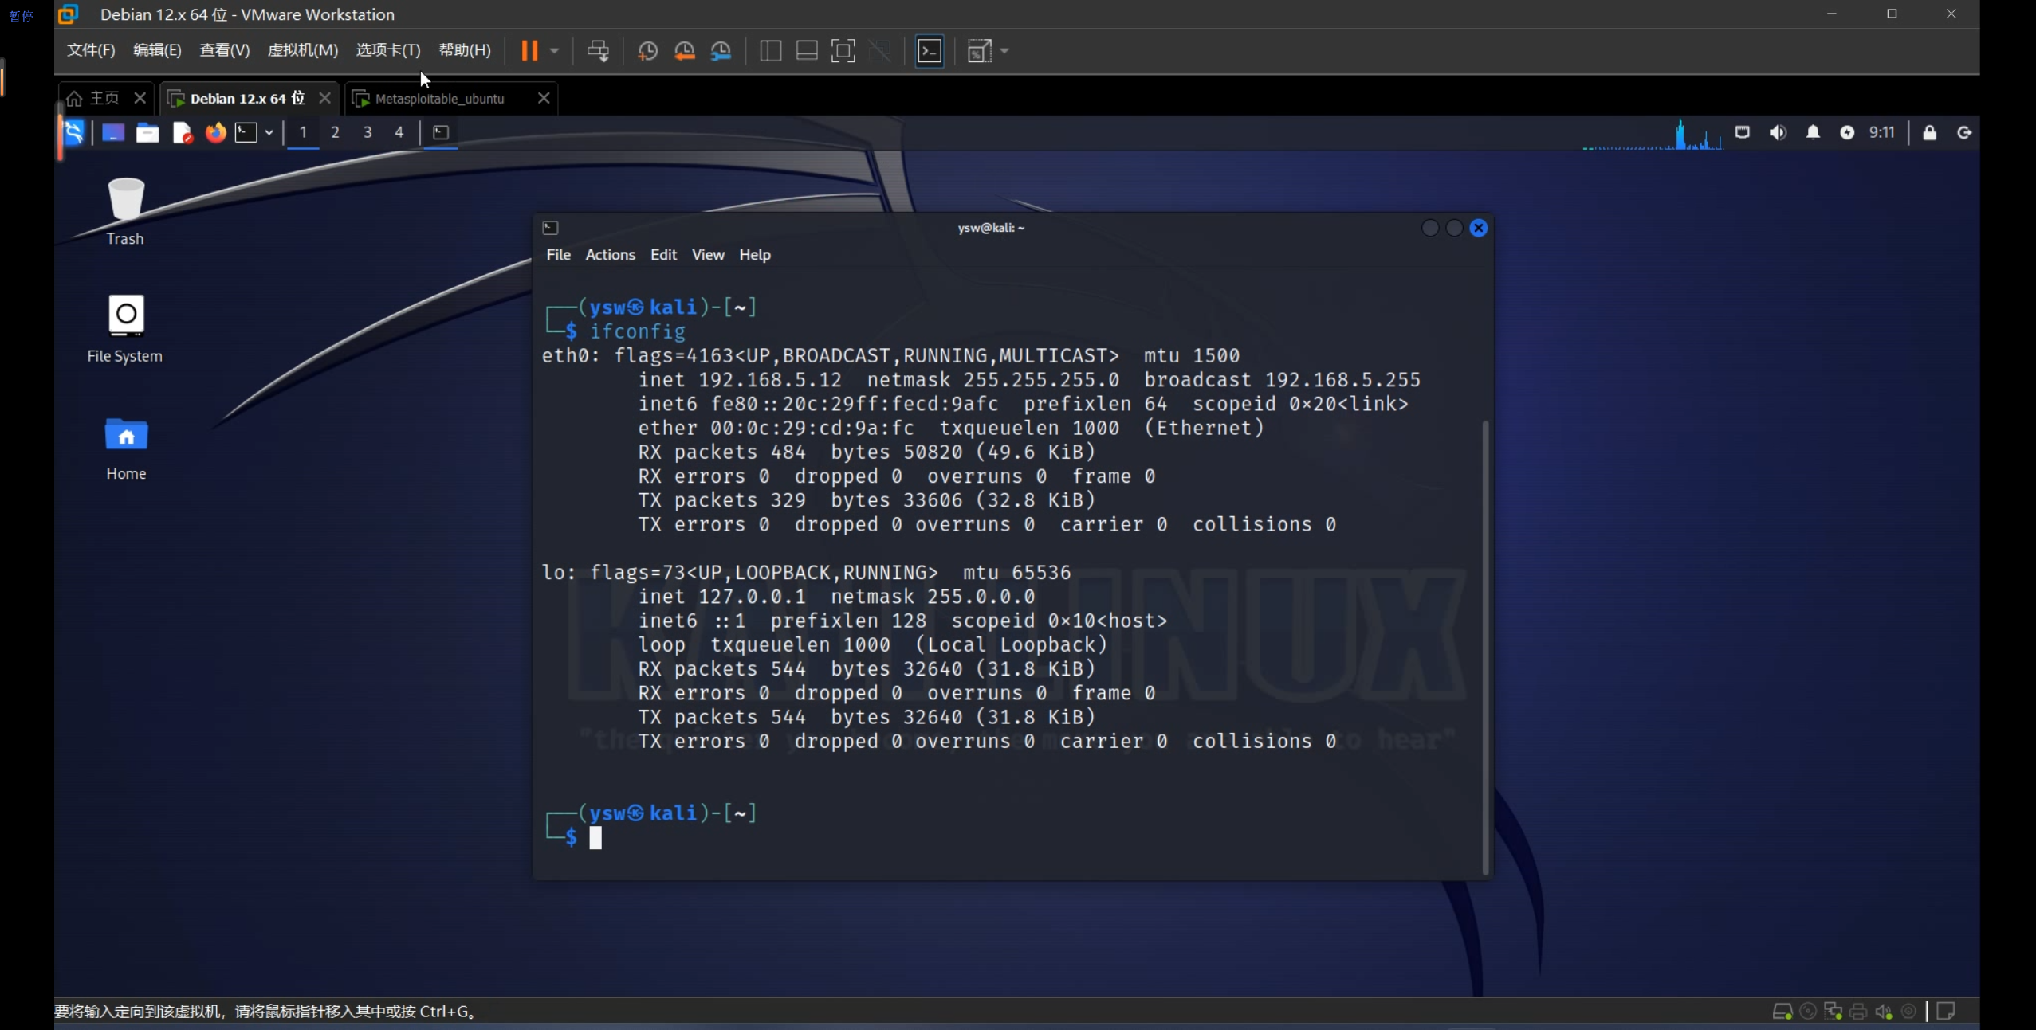Click the take snapshot clock icon

(x=647, y=51)
